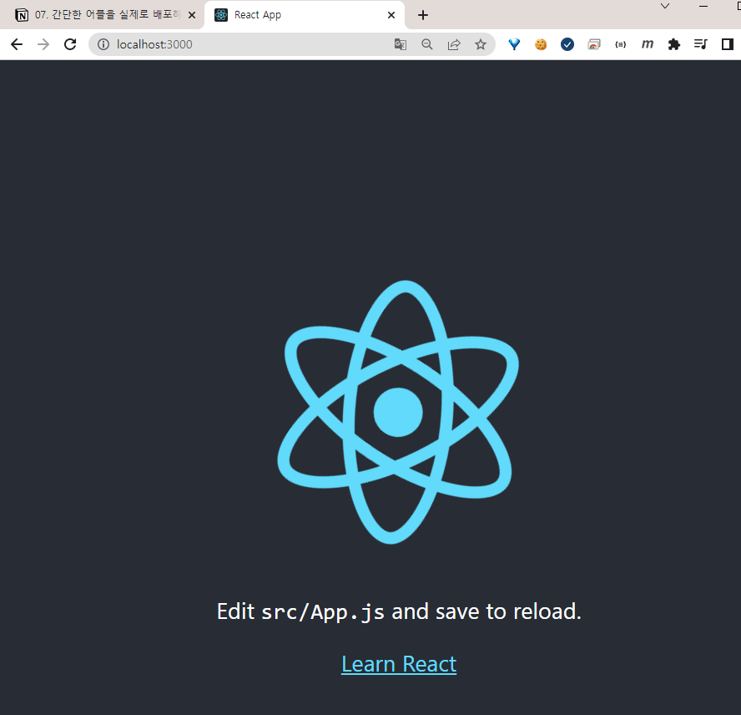Image resolution: width=741 pixels, height=715 pixels.
Task: Click the Notion favicon on the first tab
Action: (x=22, y=15)
